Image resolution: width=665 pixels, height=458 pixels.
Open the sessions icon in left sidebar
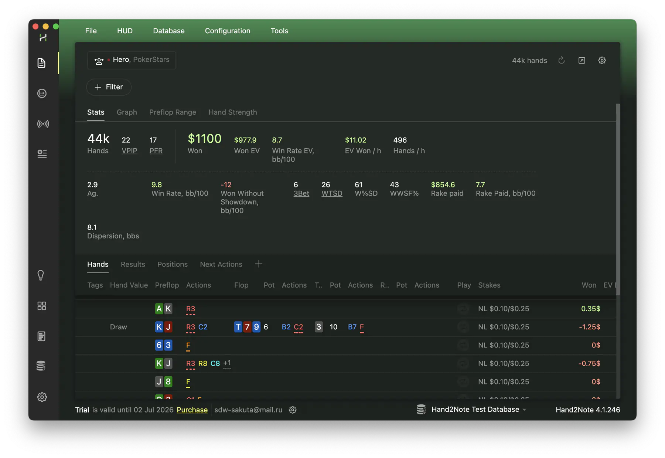[42, 94]
